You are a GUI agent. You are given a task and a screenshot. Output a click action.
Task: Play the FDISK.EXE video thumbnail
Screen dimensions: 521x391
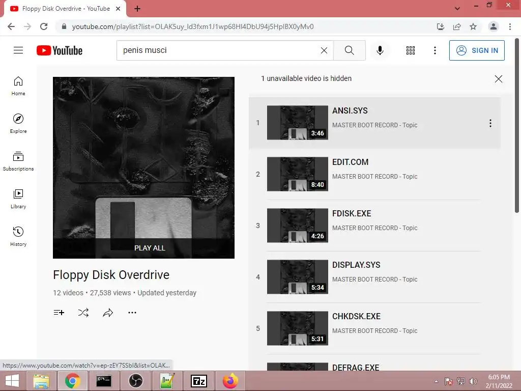coord(297,226)
